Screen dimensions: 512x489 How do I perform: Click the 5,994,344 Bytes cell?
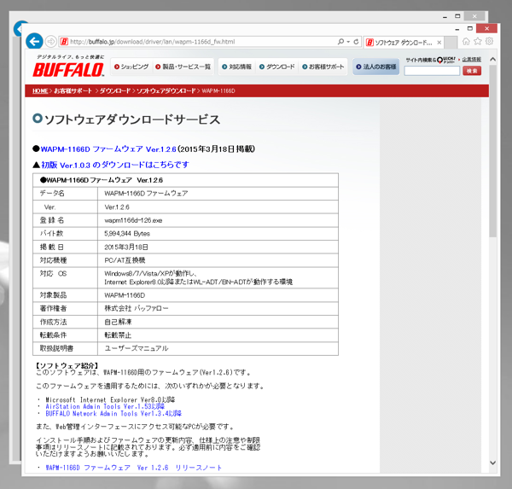(218, 234)
